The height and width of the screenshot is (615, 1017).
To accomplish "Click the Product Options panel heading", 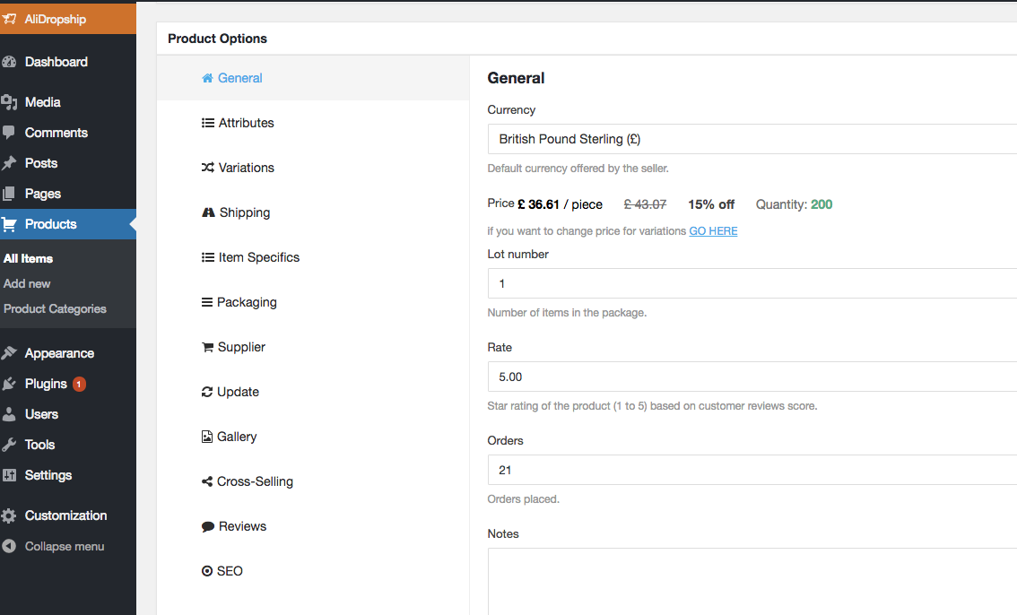I will click(217, 39).
